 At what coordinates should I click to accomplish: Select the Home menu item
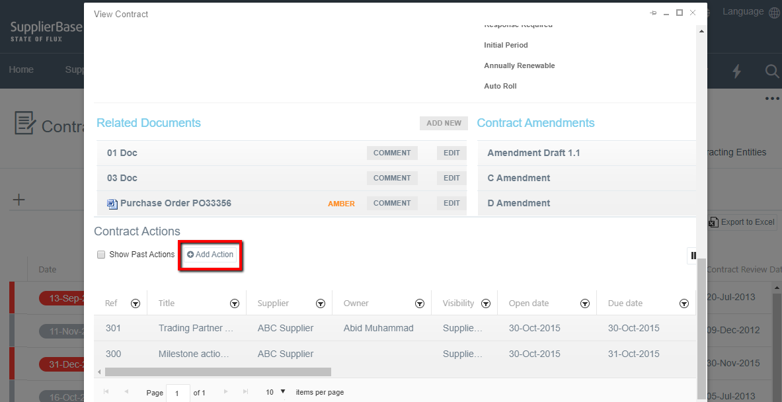[21, 69]
